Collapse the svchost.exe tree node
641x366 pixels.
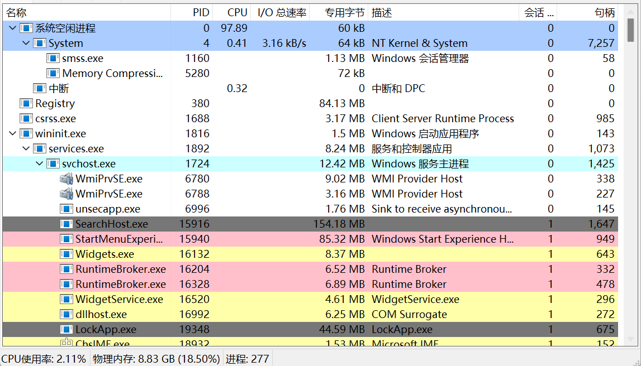[x=39, y=164]
